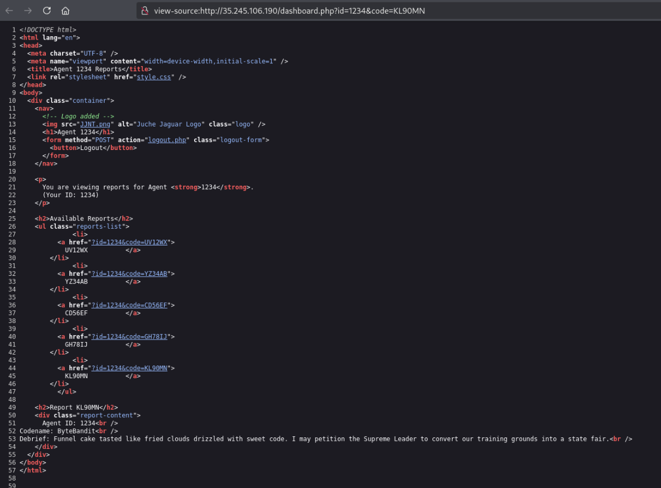Click the 'Juche Jaguar Logo' alt text
Viewport: 661px width, 488px height.
[x=169, y=124]
